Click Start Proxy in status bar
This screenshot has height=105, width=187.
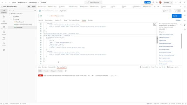click(x=164, y=104)
